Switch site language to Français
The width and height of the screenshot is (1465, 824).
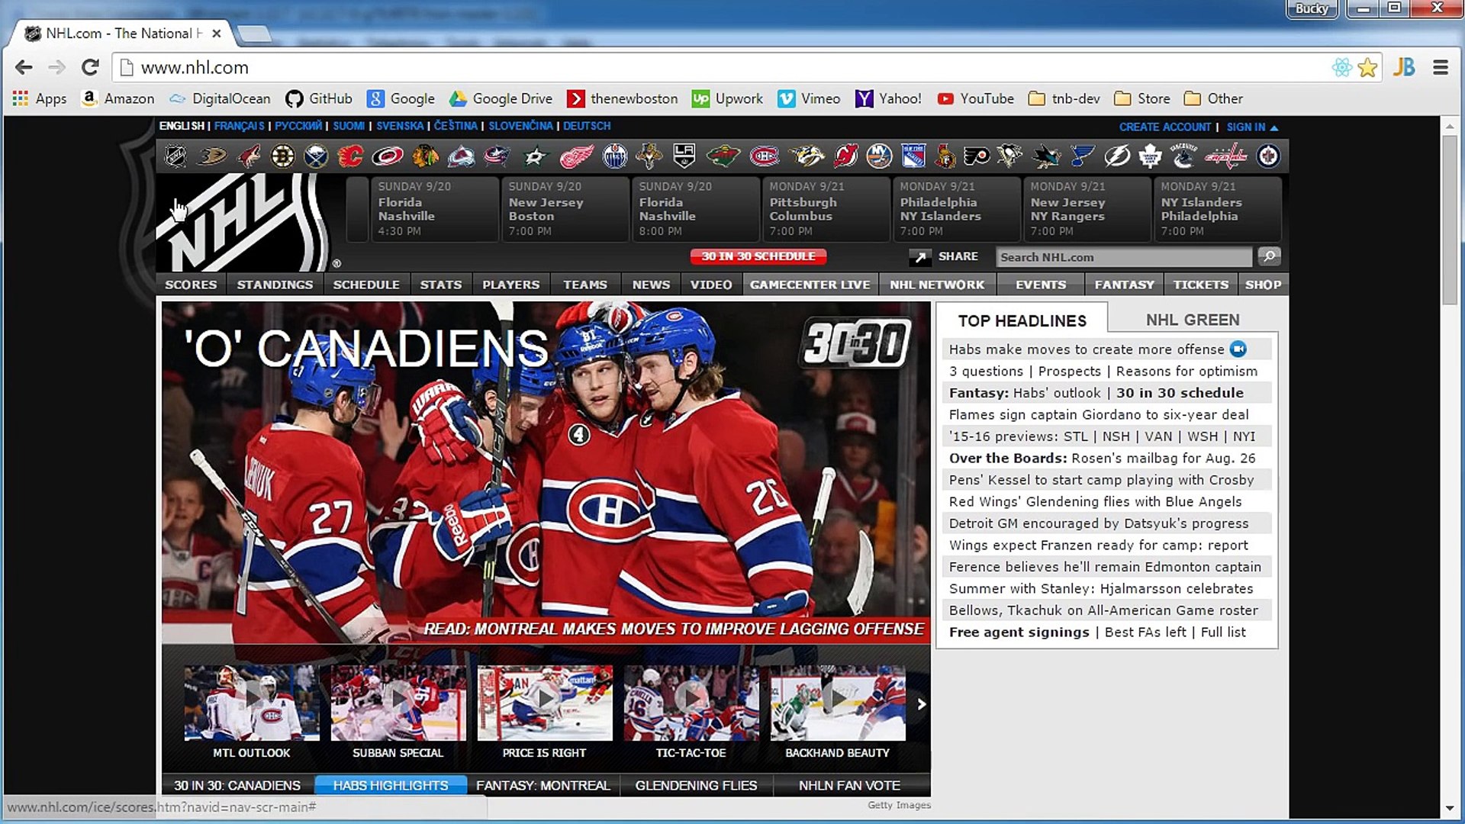[239, 126]
